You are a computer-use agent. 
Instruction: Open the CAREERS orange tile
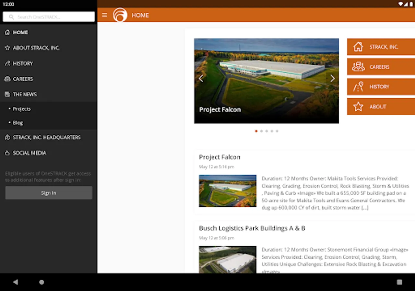click(381, 67)
